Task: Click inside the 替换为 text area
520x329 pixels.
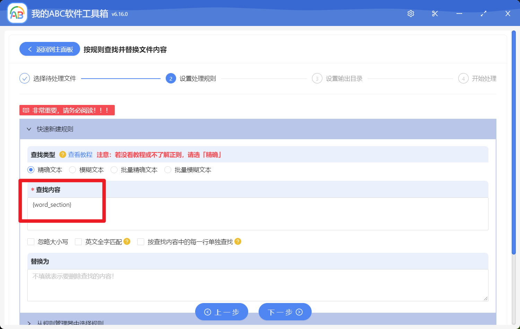Action: click(257, 284)
